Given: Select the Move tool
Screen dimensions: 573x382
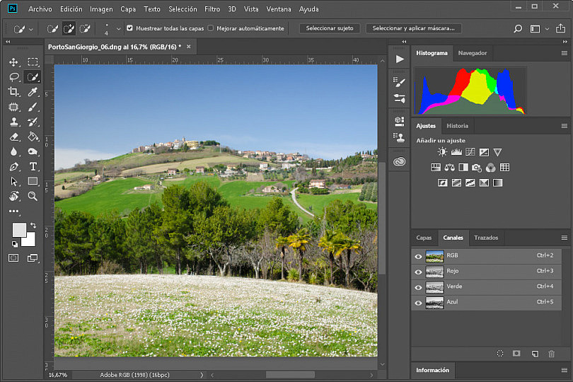Looking at the screenshot, I should pos(14,62).
